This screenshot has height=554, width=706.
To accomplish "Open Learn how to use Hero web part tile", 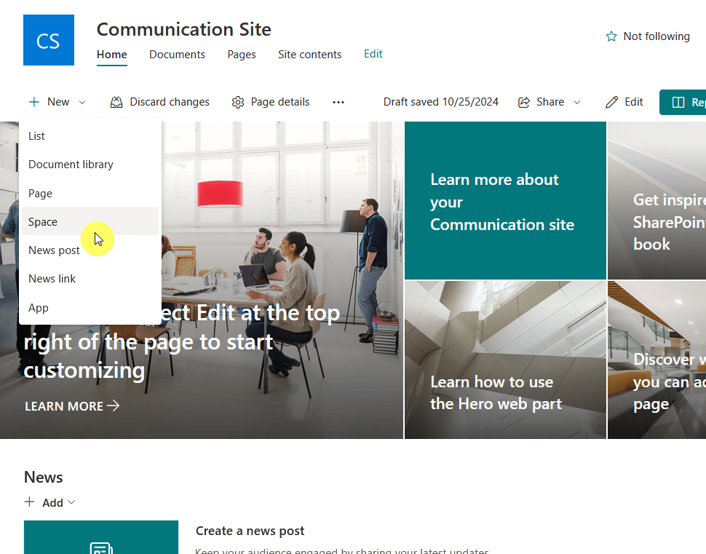I will (505, 360).
